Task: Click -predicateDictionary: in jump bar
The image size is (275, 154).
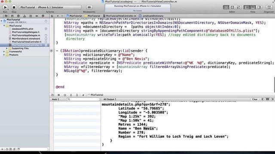Action: tap(151, 16)
